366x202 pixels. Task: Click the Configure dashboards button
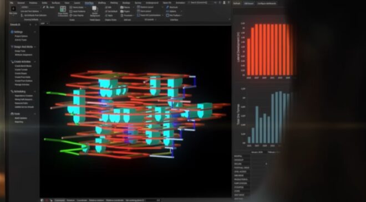(267, 3)
